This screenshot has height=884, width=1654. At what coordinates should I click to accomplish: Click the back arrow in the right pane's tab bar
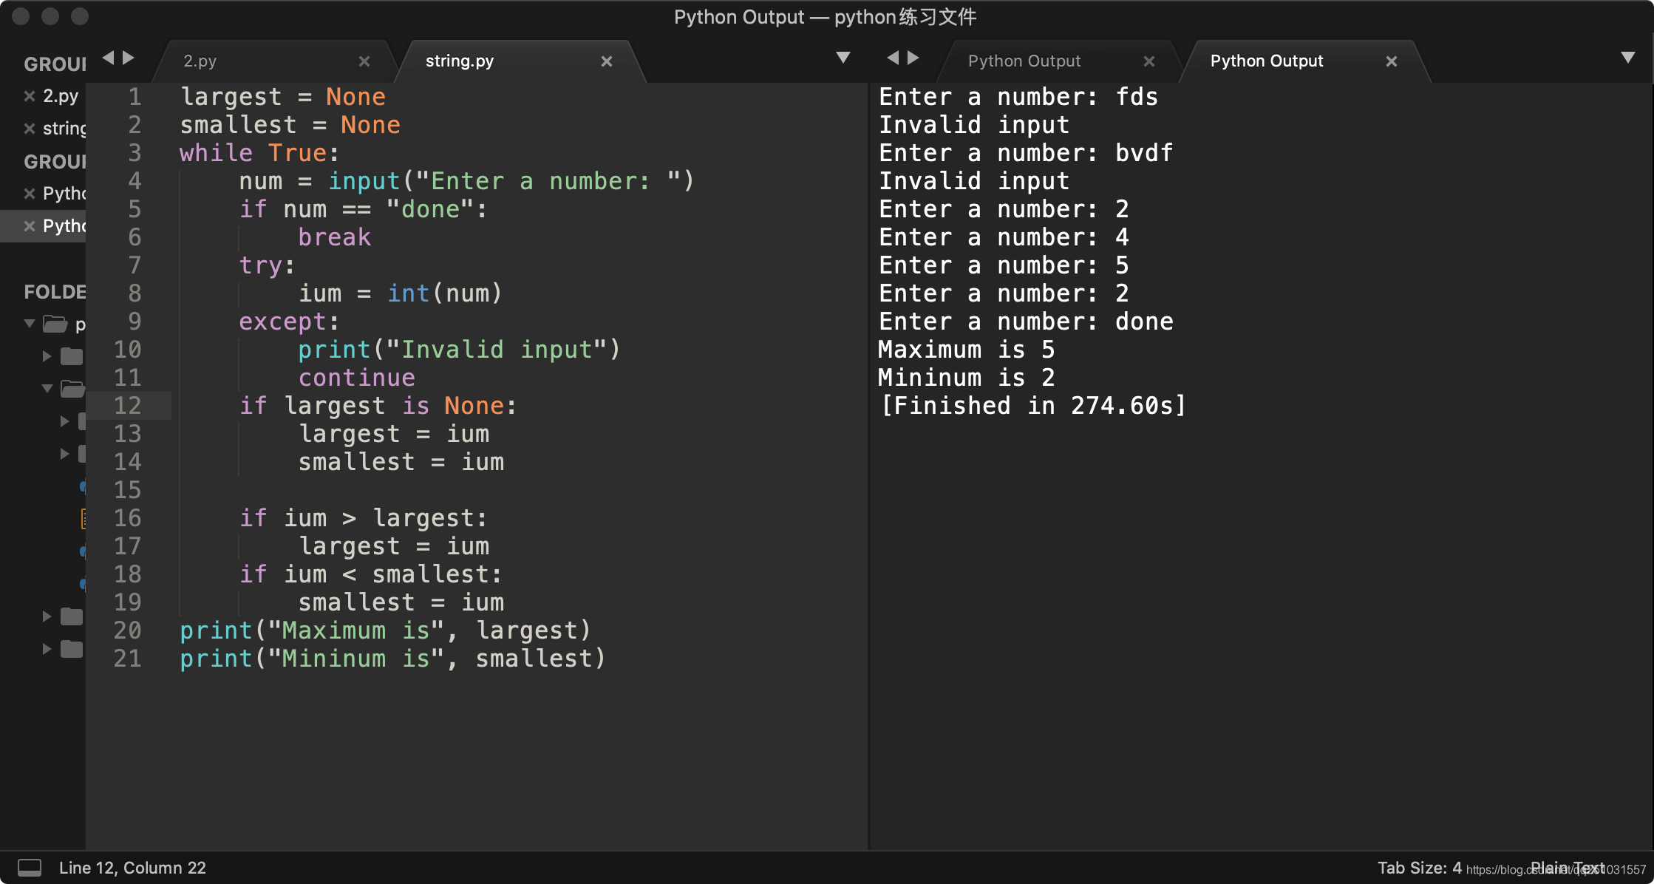891,57
